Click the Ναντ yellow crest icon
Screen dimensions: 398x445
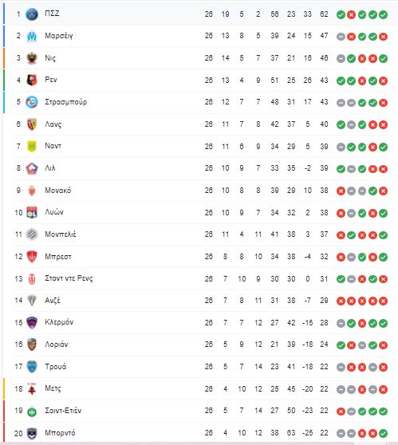32,147
